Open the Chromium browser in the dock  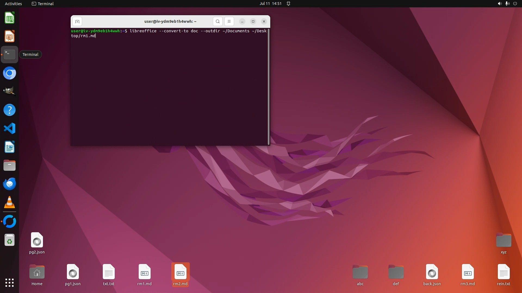pos(10,73)
